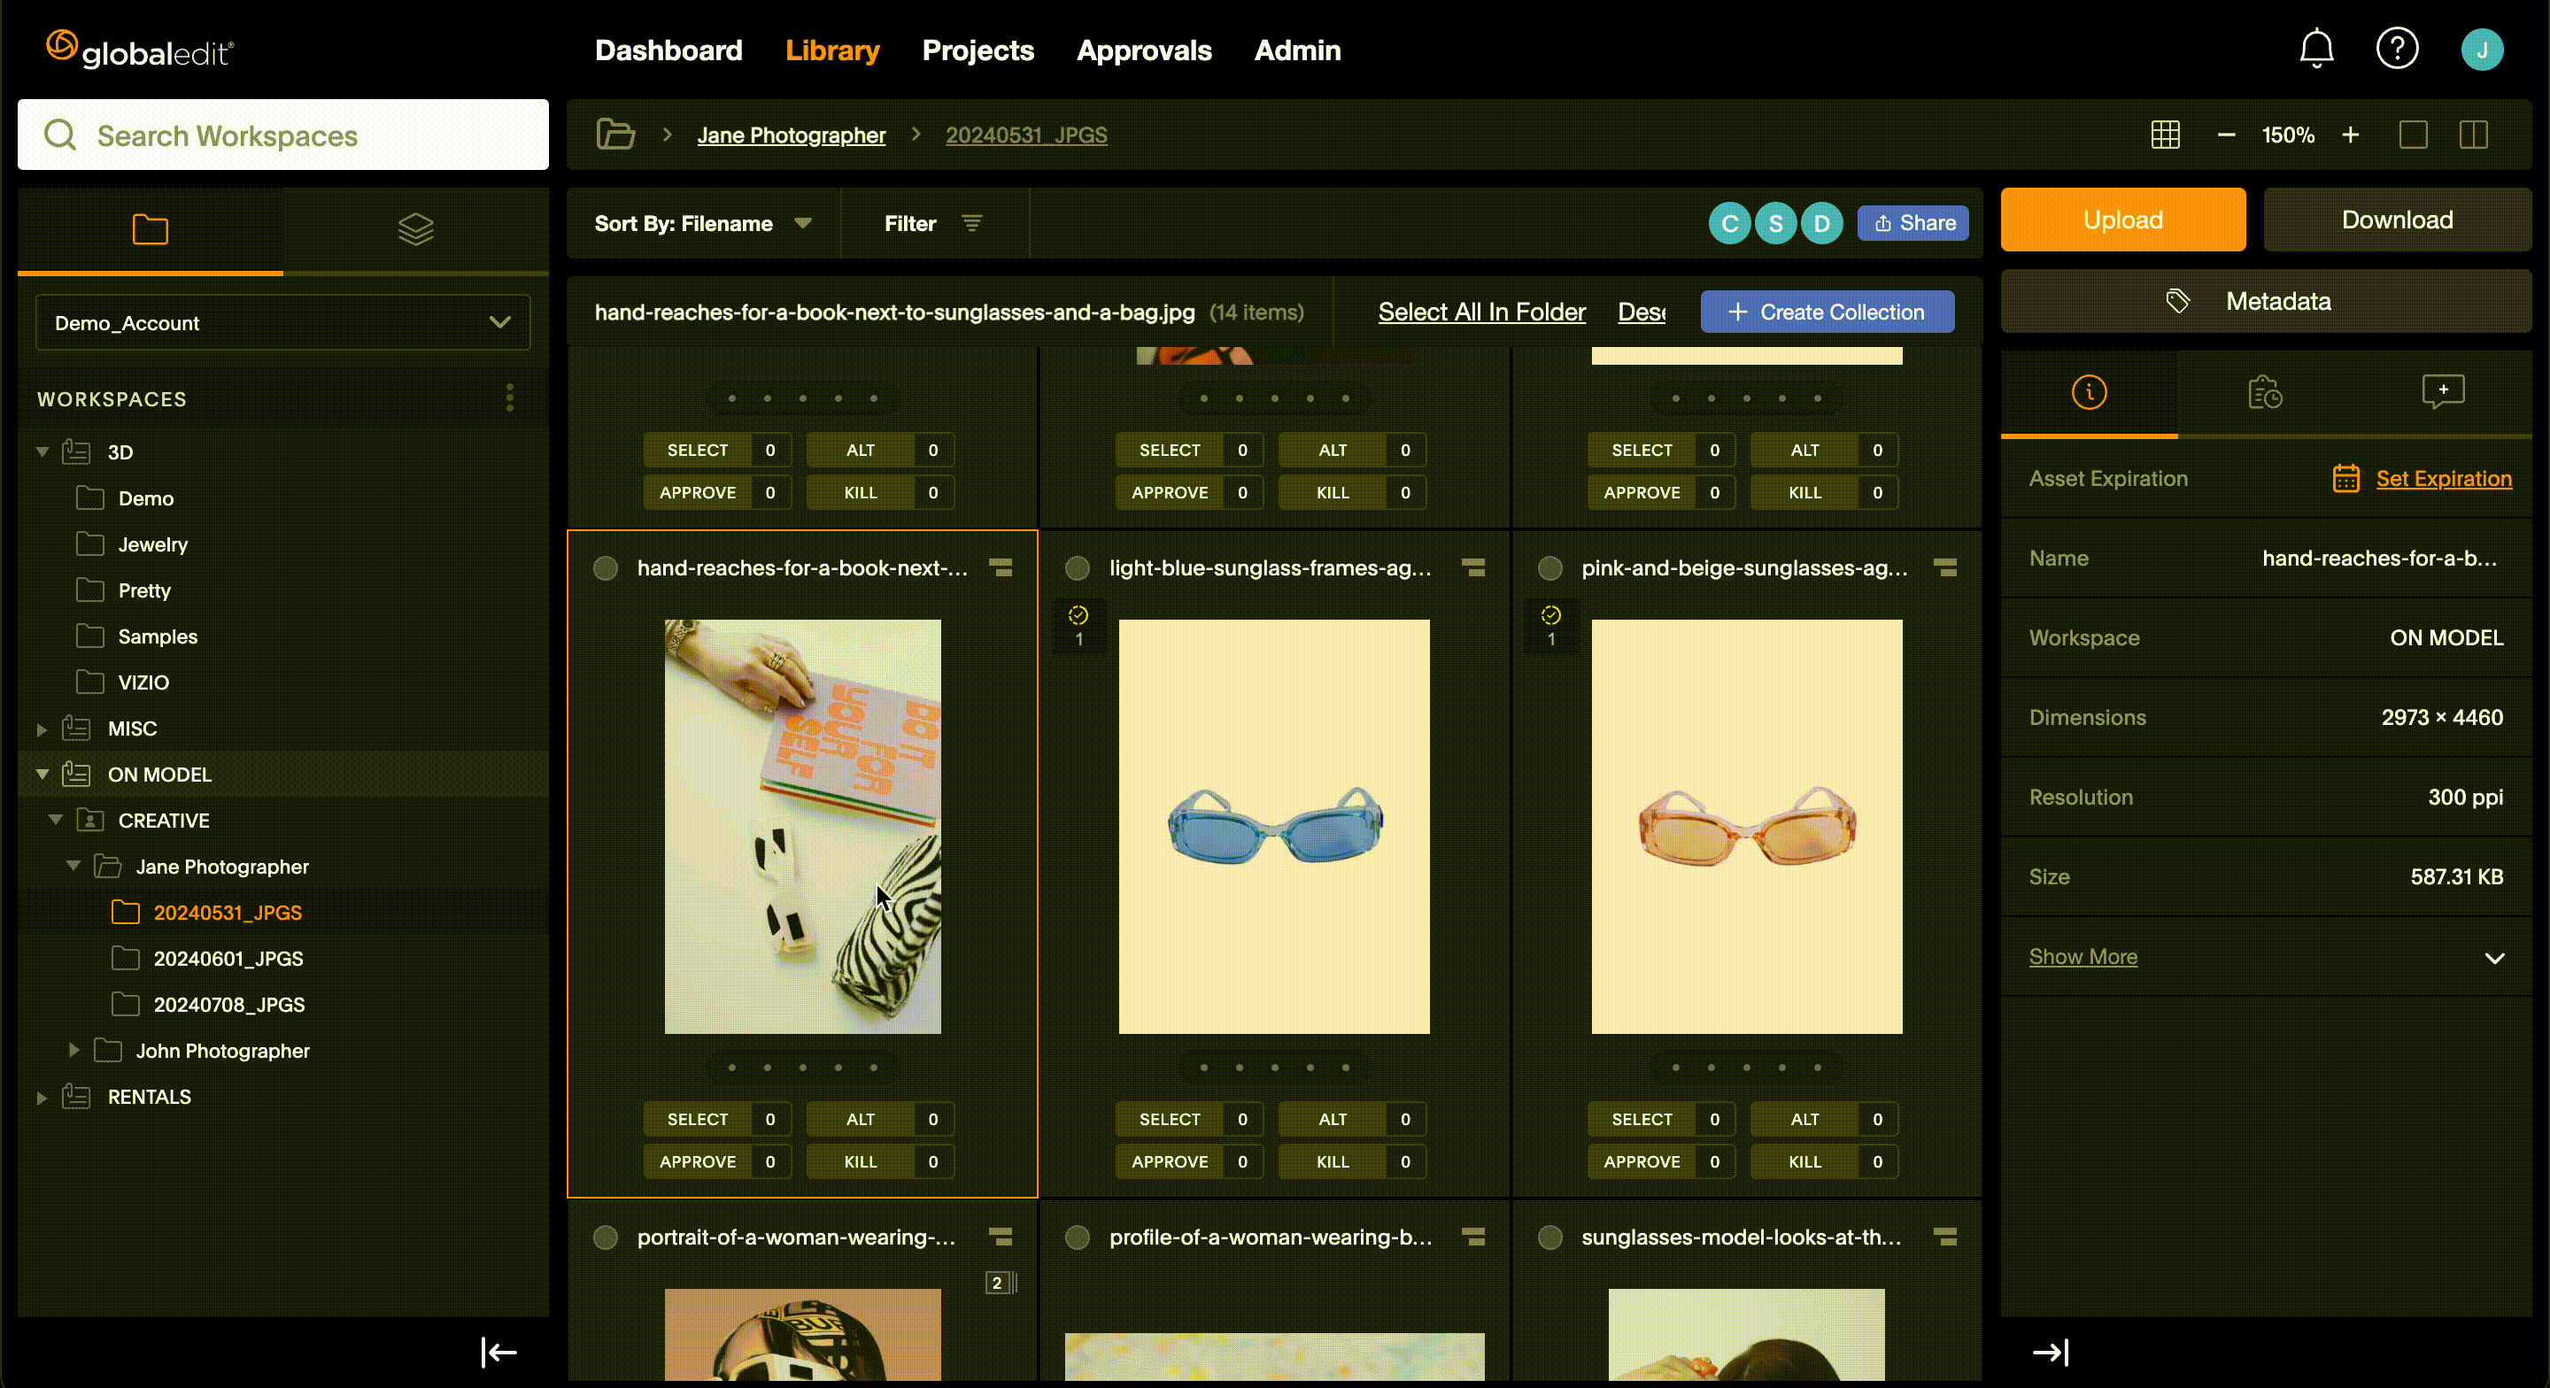Open the Workspaces three-dot menu
Viewport: 2550px width, 1388px height.
(x=510, y=398)
